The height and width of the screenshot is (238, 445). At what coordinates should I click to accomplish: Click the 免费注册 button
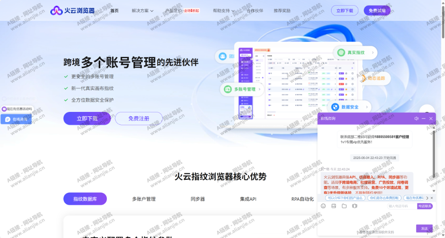[139, 119]
